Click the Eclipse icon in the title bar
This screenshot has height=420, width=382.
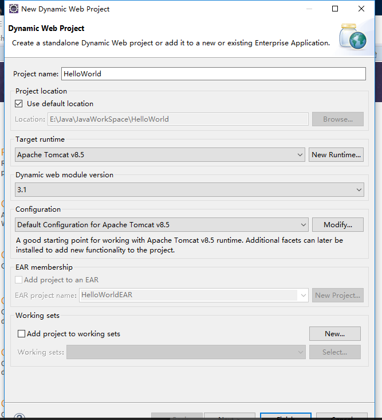[13, 9]
